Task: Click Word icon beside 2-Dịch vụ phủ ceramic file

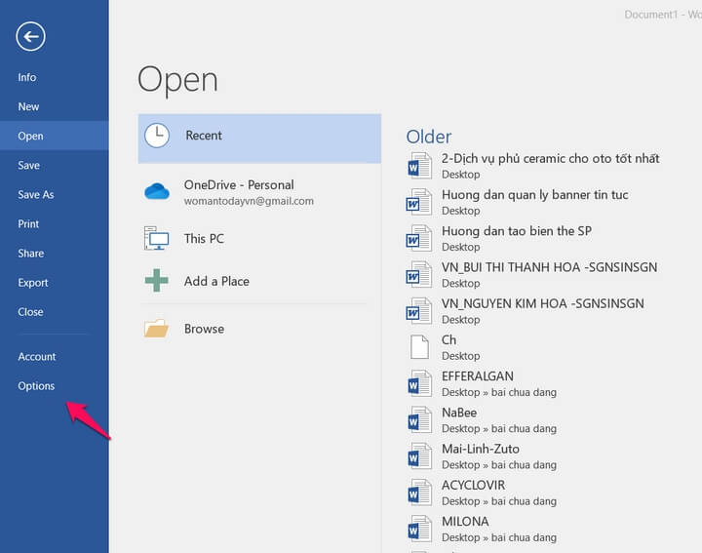Action: [x=419, y=165]
